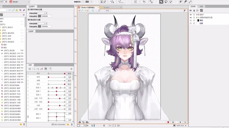
Task: Click the zoom-out magnifier below canvas
Action: pos(92,125)
